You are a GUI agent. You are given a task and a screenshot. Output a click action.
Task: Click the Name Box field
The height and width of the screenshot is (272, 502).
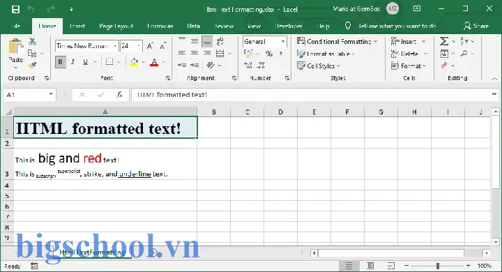pyautogui.click(x=30, y=95)
